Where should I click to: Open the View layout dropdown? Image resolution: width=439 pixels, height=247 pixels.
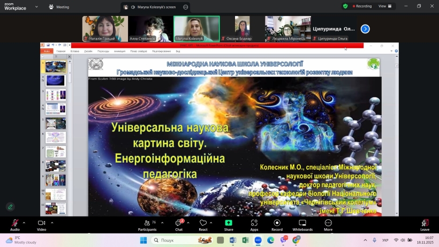tap(385, 6)
